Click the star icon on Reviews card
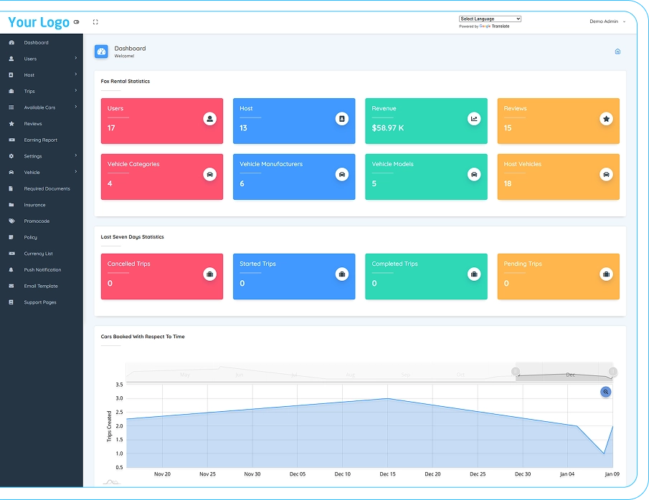This screenshot has height=500, width=649. click(606, 119)
